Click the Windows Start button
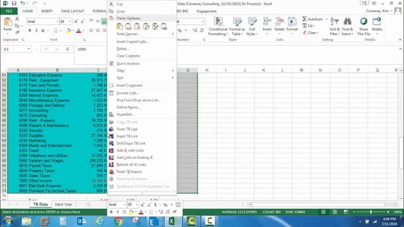Viewport: 404px width, 227px height. pos(8,221)
